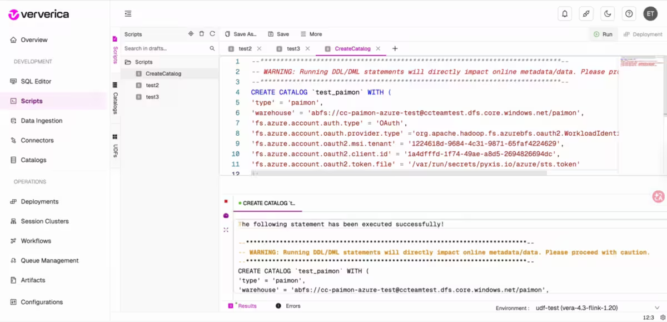Click Save As button
667x322 pixels.
241,34
